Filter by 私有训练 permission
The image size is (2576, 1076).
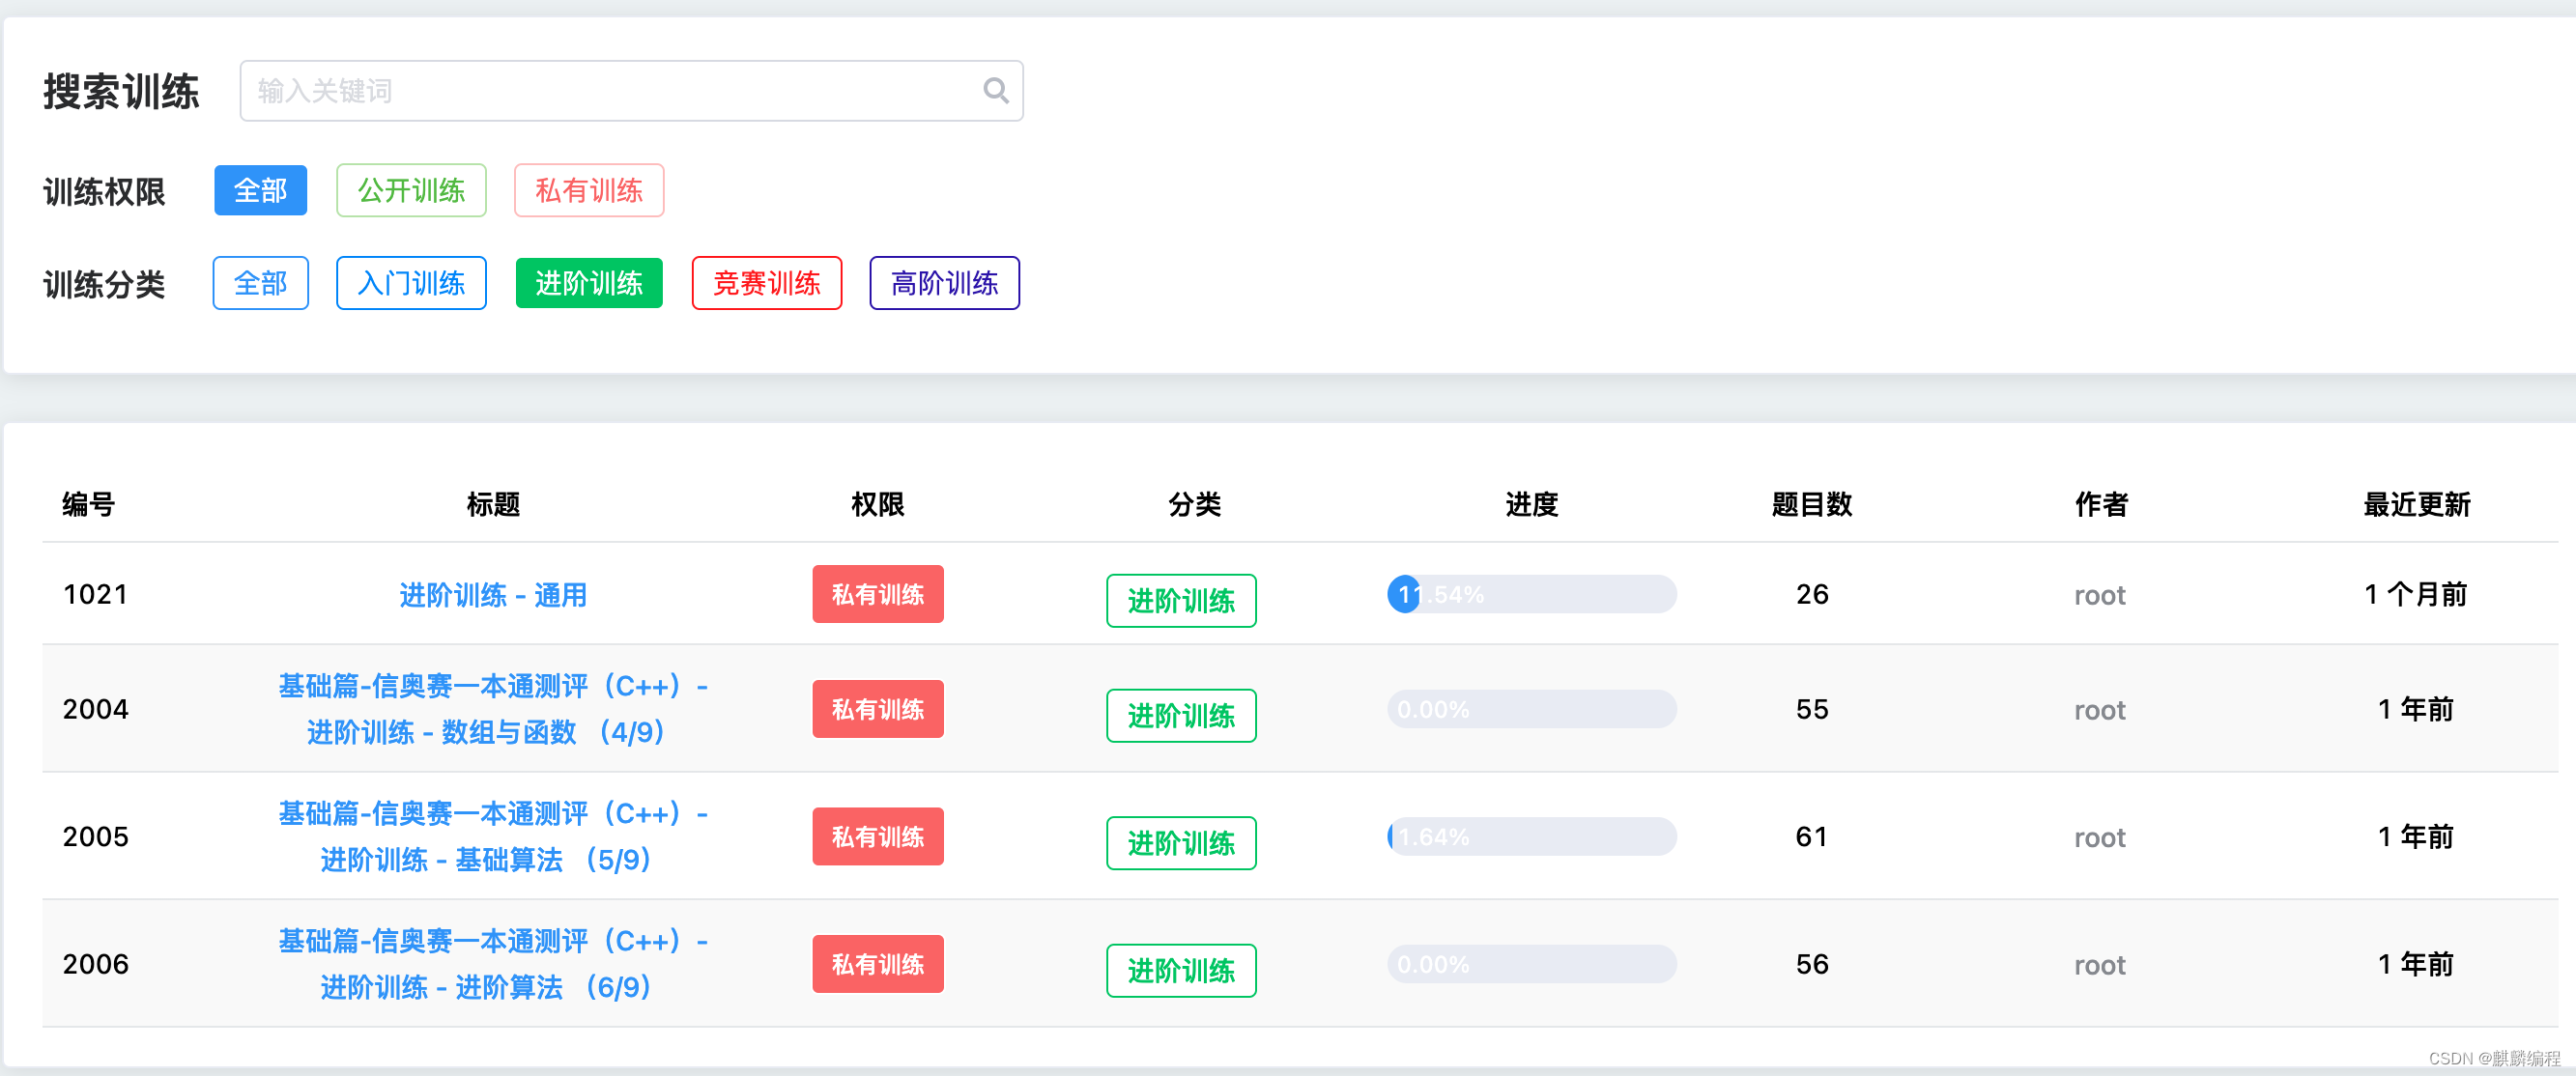point(588,190)
